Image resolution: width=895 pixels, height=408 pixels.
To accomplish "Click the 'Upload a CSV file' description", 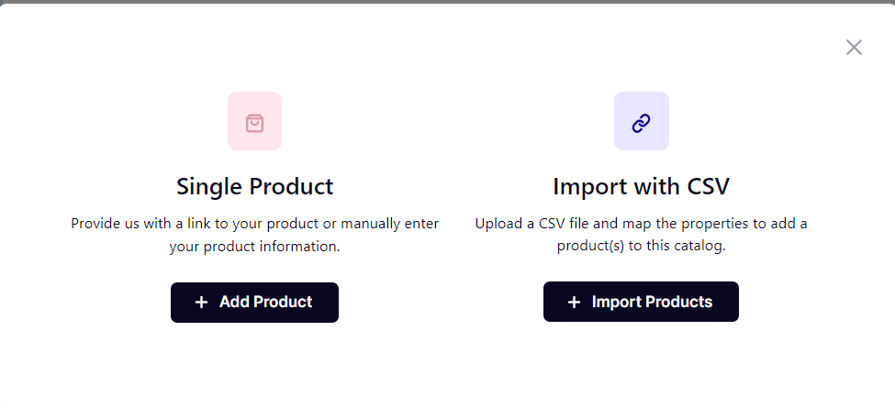I will coord(641,235).
